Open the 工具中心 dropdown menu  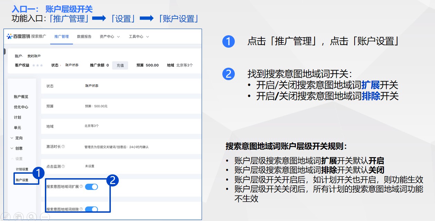coord(139,37)
